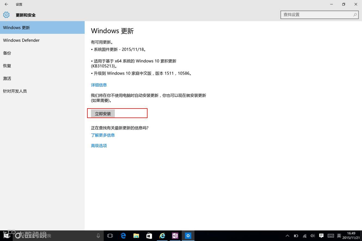Select 备份 in the sidebar
362x241 pixels.
pos(42,53)
